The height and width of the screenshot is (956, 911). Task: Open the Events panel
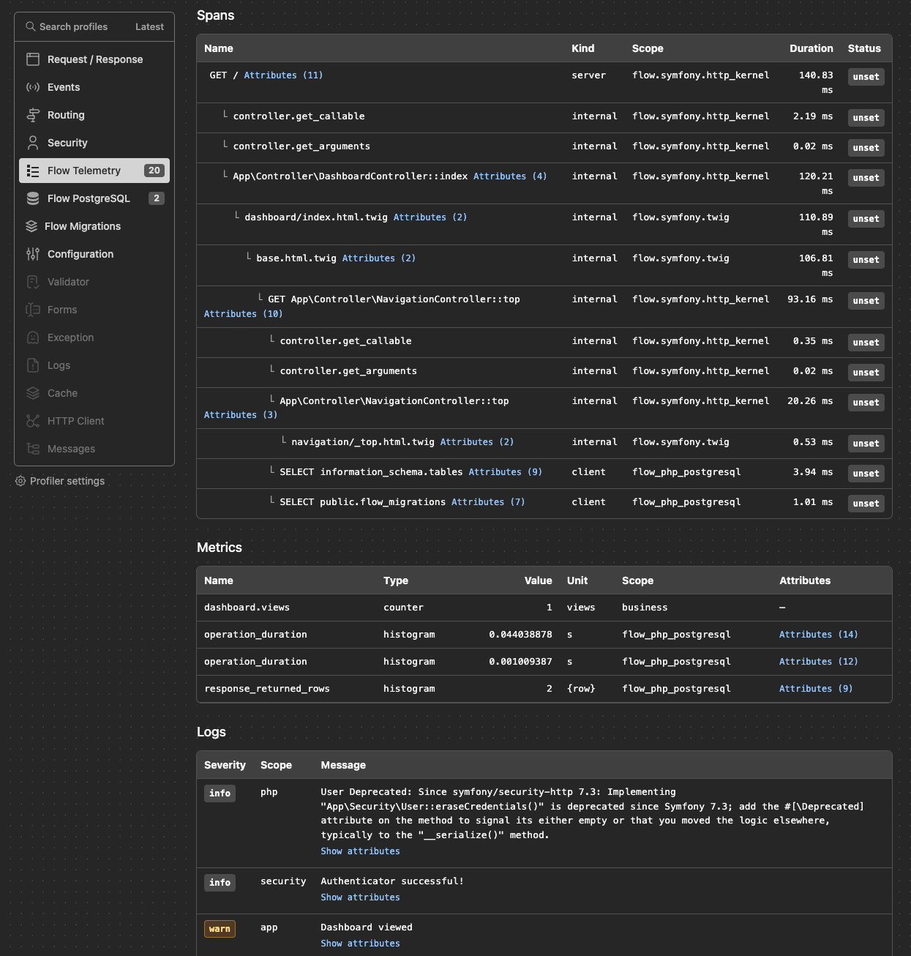pos(94,87)
